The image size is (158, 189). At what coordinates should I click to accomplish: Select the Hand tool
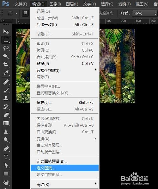6,182
